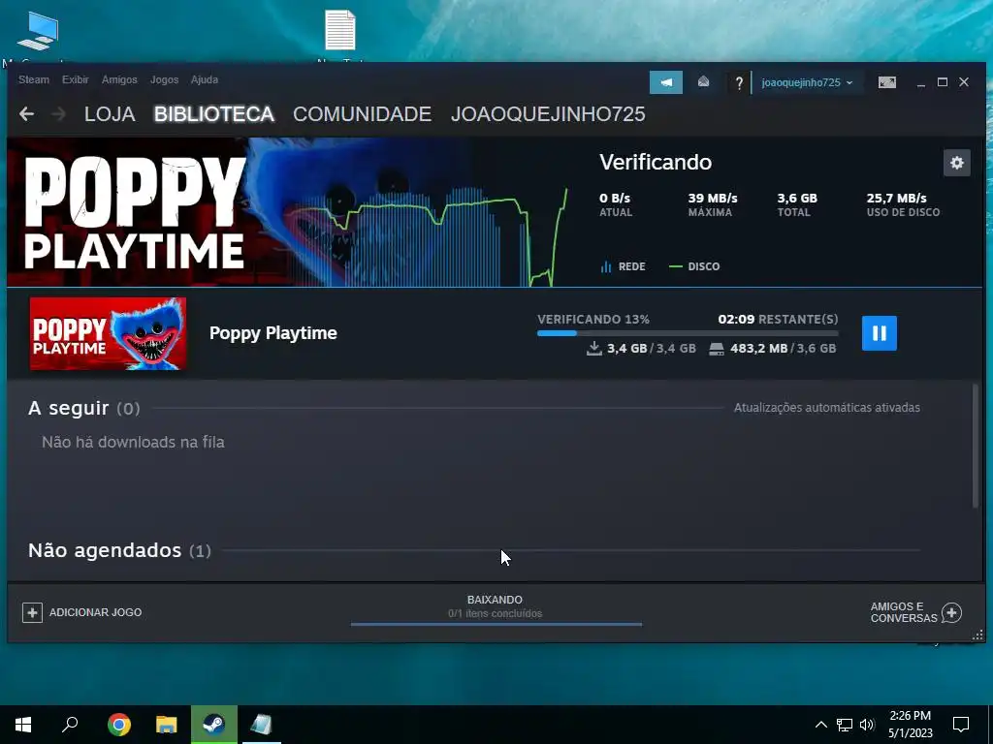
Task: Click the 'Não agendados' section header
Action: [x=119, y=550]
